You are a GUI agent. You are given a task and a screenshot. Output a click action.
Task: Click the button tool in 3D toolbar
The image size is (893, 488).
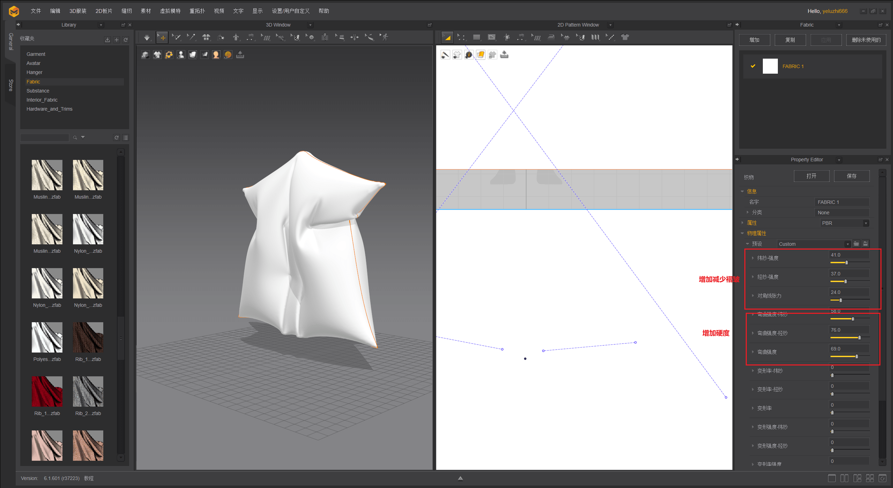(310, 37)
